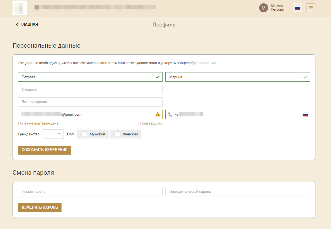Click the Повторите новый пароль field
The image size is (331, 229).
tap(238, 192)
